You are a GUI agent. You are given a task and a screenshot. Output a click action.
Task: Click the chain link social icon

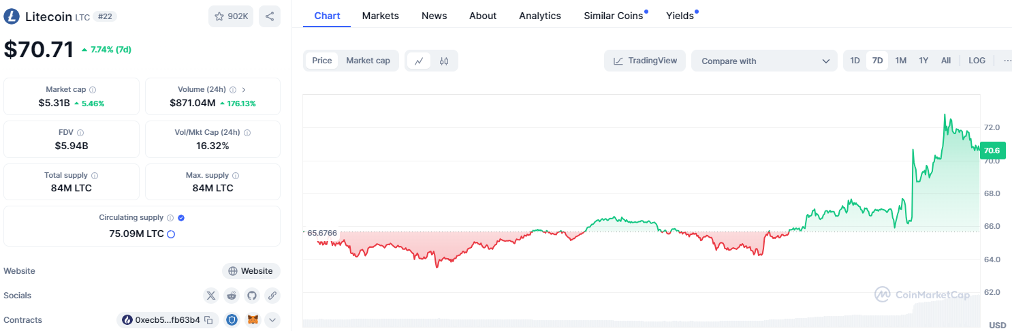point(272,296)
